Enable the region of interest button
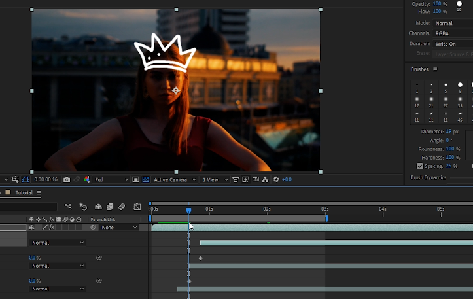The image size is (473, 299). [x=135, y=179]
